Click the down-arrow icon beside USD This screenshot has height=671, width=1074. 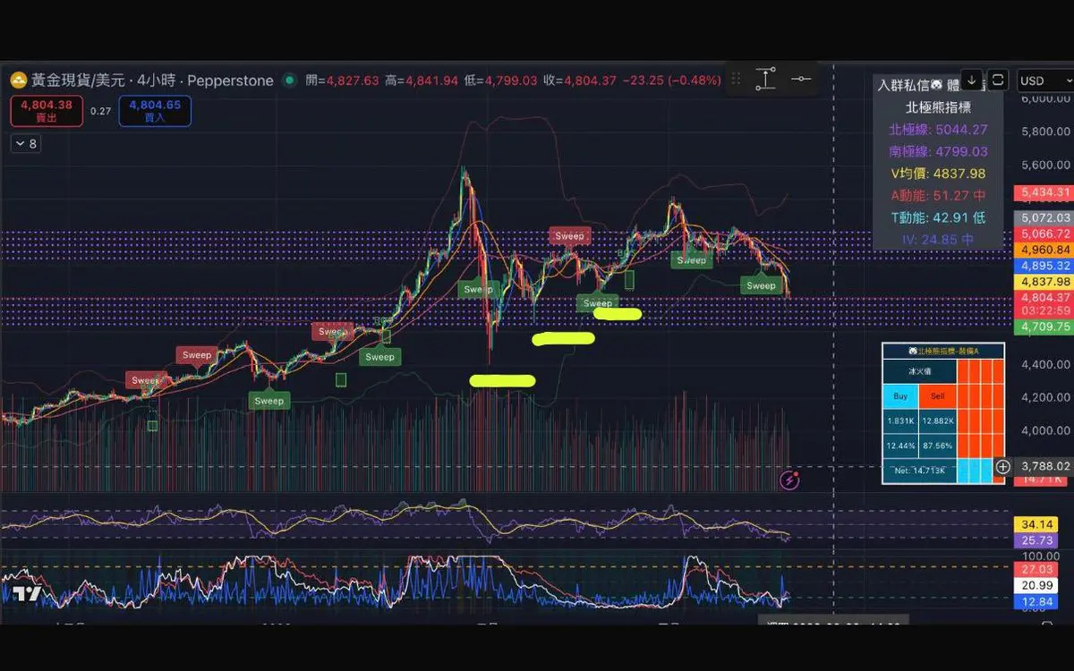[x=973, y=81]
